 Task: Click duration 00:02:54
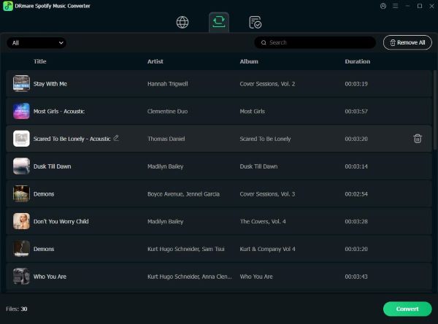pos(356,194)
